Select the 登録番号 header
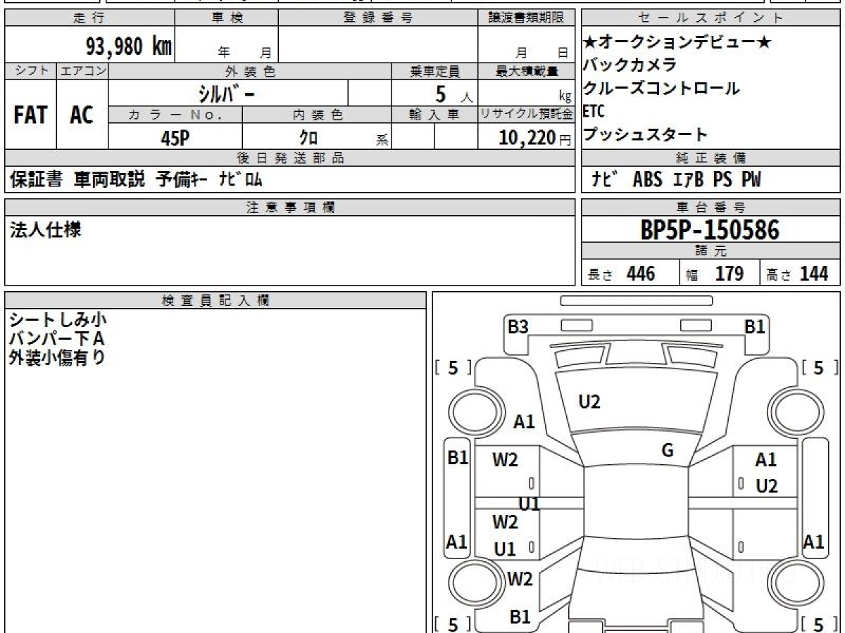 (x=378, y=18)
